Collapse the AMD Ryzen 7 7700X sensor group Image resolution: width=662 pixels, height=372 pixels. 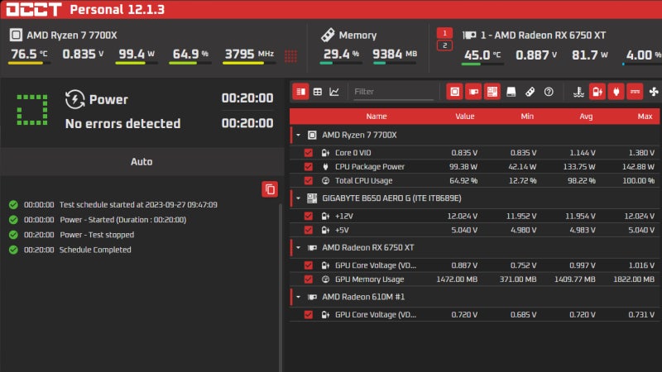point(299,135)
